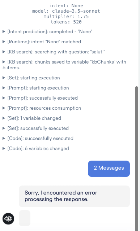Click the 2 Messages bubble

point(109,169)
